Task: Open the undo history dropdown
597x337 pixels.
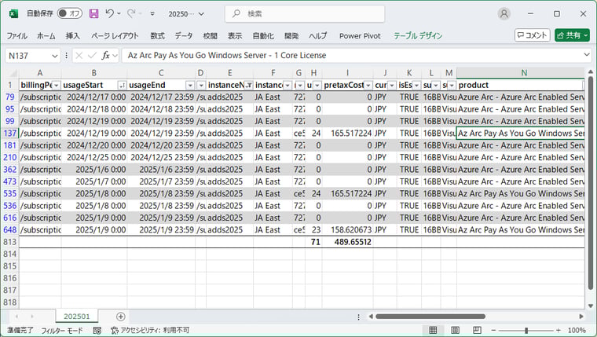Action: 119,13
